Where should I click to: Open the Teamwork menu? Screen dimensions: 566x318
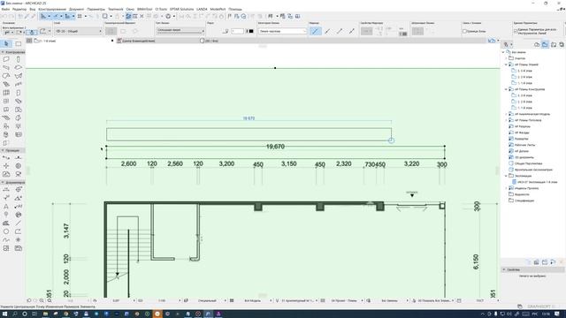(x=116, y=9)
